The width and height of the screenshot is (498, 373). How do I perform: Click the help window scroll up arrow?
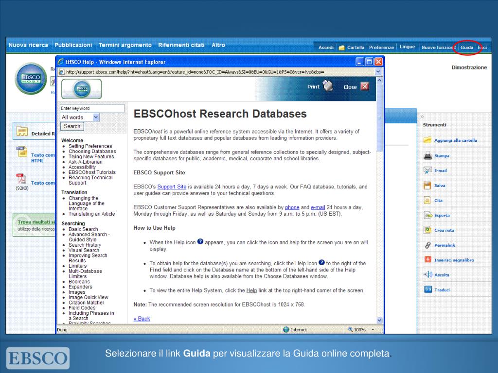[379, 81]
